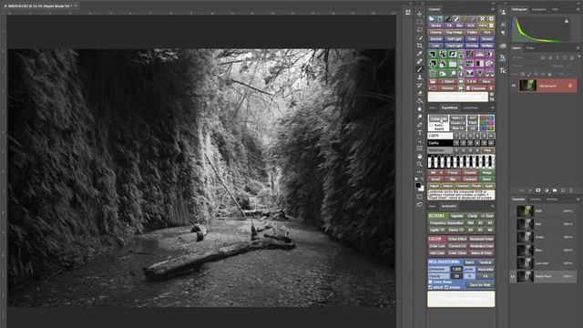Select the Crop tool
583x328 pixels.
click(x=419, y=46)
